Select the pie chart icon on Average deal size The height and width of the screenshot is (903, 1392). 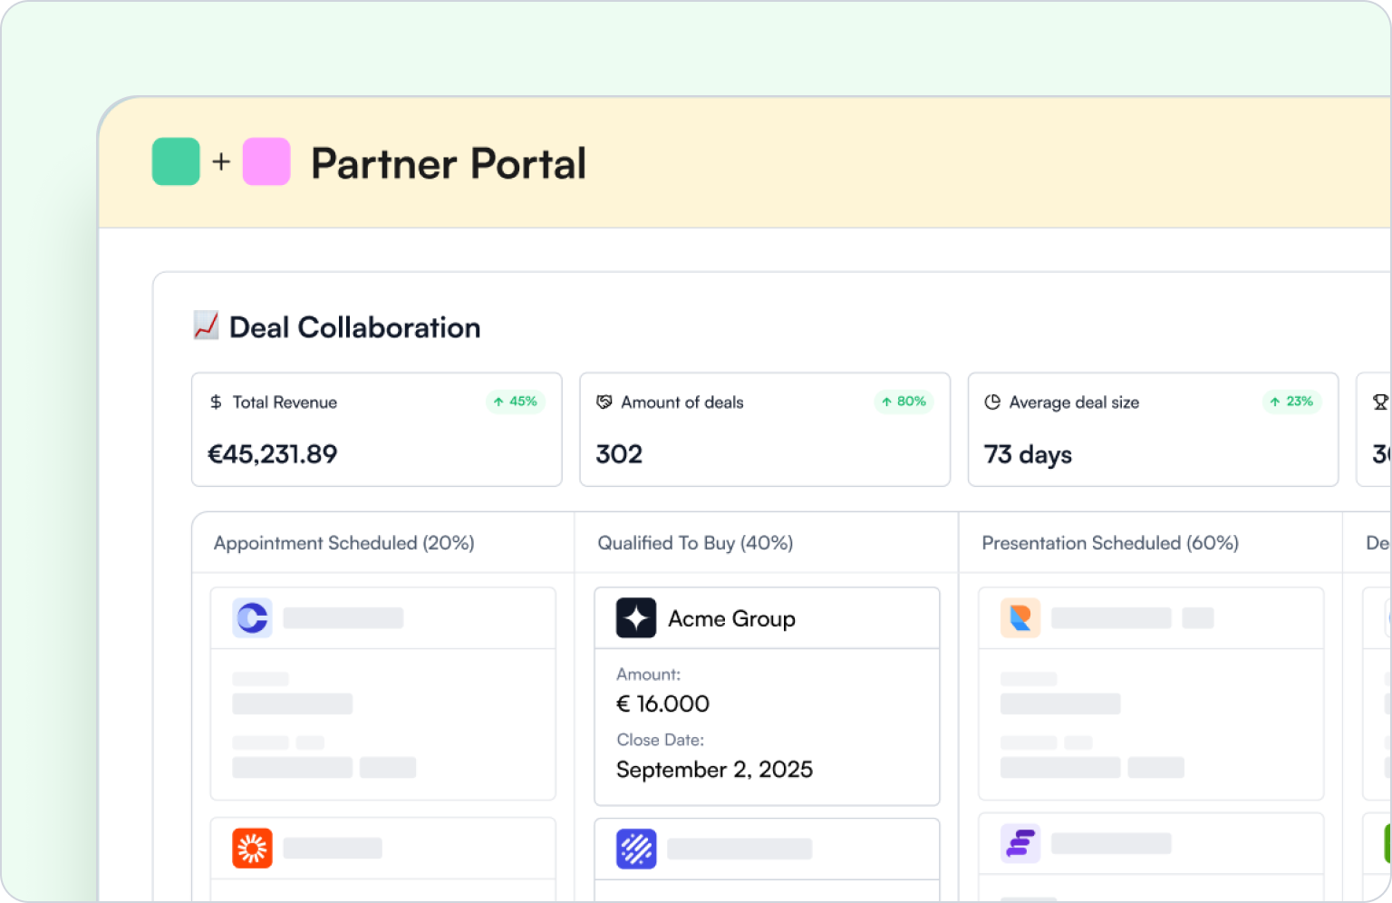point(993,402)
